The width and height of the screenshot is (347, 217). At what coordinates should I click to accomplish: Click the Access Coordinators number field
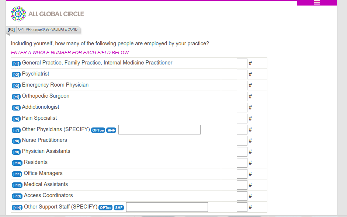[x=242, y=196]
